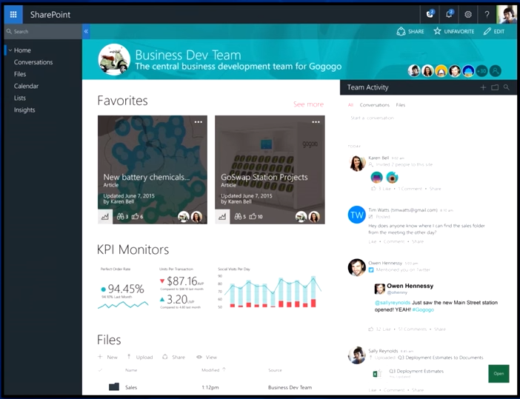Open the New battery chemicals card menu
Screen dimensions: 520x399
coord(199,122)
